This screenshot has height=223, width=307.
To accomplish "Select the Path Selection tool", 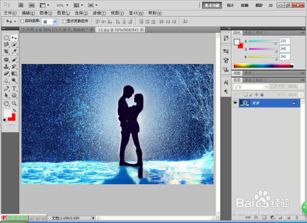I will point(6,95).
